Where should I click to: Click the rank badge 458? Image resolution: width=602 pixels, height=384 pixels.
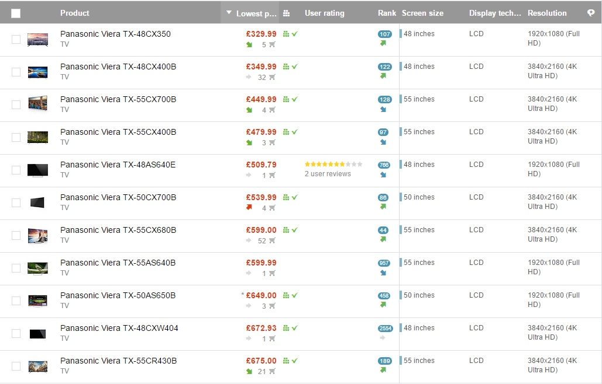[384, 295]
